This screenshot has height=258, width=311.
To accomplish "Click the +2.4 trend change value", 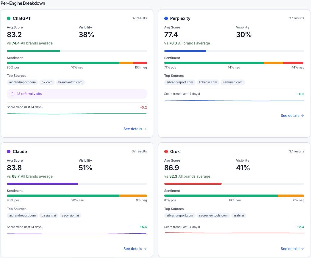I will click(x=301, y=227).
